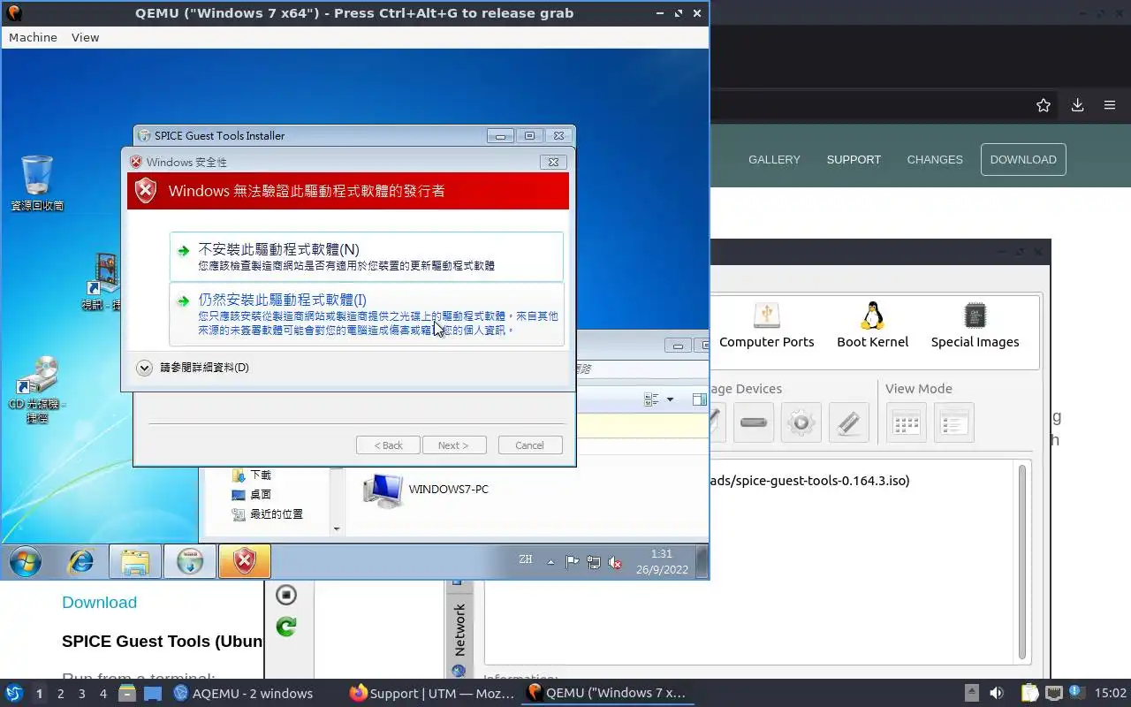
Task: Open Boot Kernel tab in AQEMU
Action: (x=872, y=326)
